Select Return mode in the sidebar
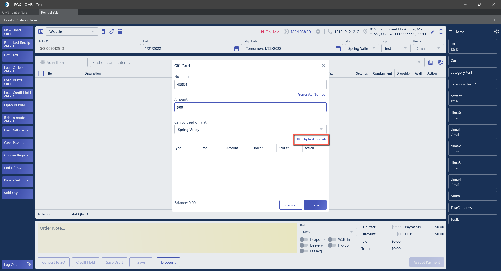This screenshot has height=271, width=501. [x=18, y=119]
